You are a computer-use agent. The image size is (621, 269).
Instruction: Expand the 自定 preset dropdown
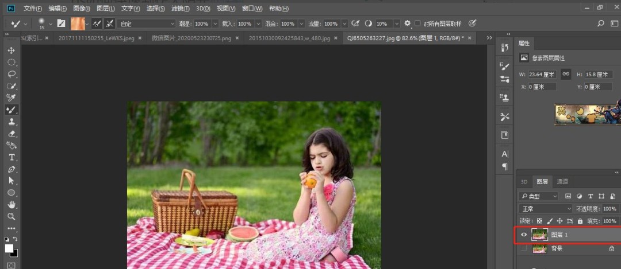click(x=147, y=24)
